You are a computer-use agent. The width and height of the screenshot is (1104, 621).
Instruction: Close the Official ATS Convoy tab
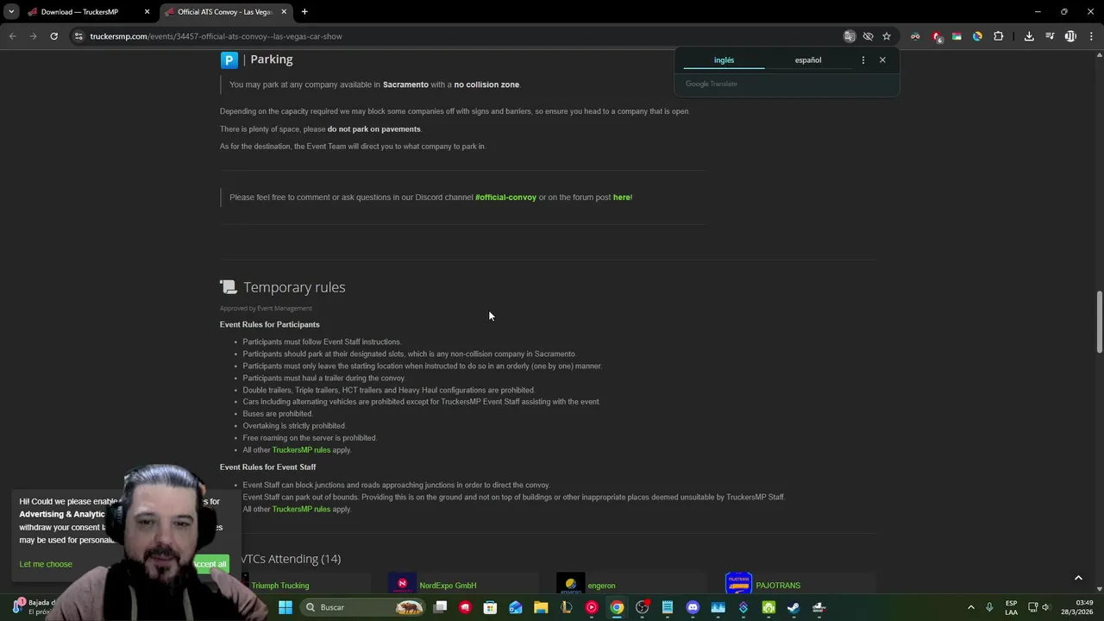(283, 12)
